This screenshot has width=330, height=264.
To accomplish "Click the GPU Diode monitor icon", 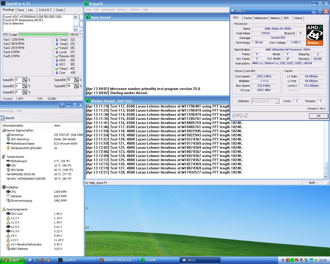I will click(8, 170).
